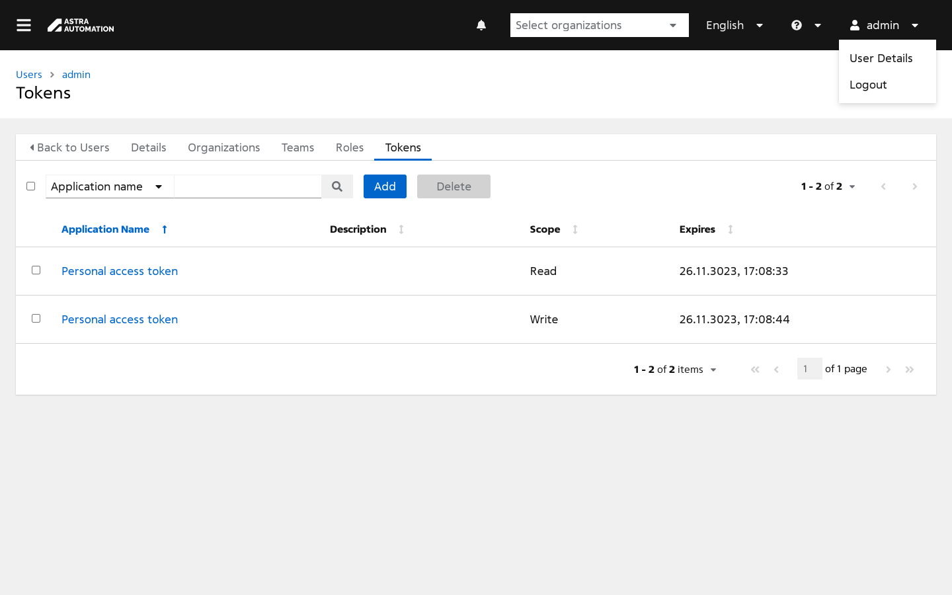Click the Add token button
Image resolution: width=952 pixels, height=595 pixels.
[x=385, y=186]
